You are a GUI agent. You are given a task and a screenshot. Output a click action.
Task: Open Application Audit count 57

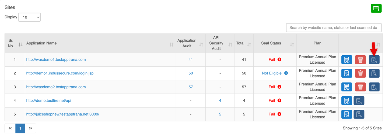191,87
